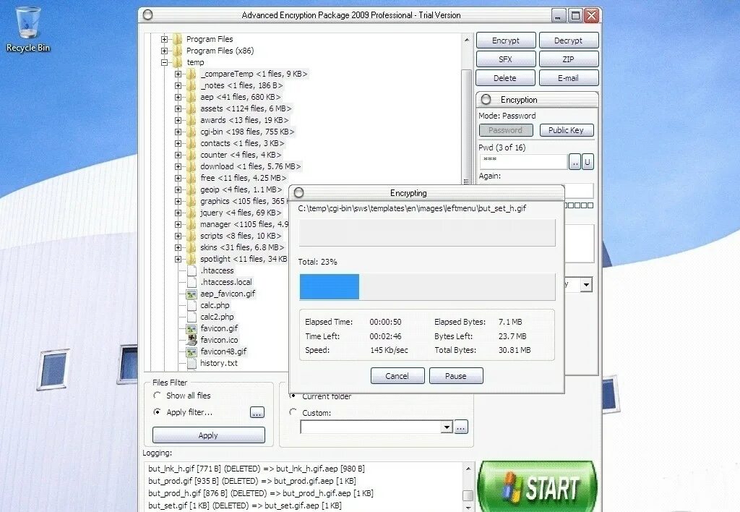
Task: Cancel the encryption process
Action: (x=397, y=376)
